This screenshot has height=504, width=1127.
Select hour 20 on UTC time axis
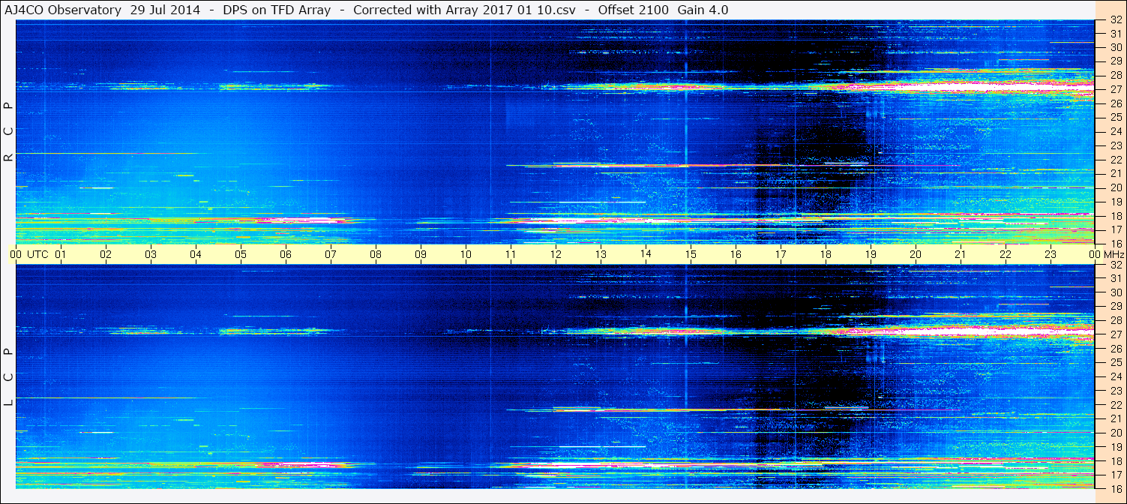pos(916,254)
